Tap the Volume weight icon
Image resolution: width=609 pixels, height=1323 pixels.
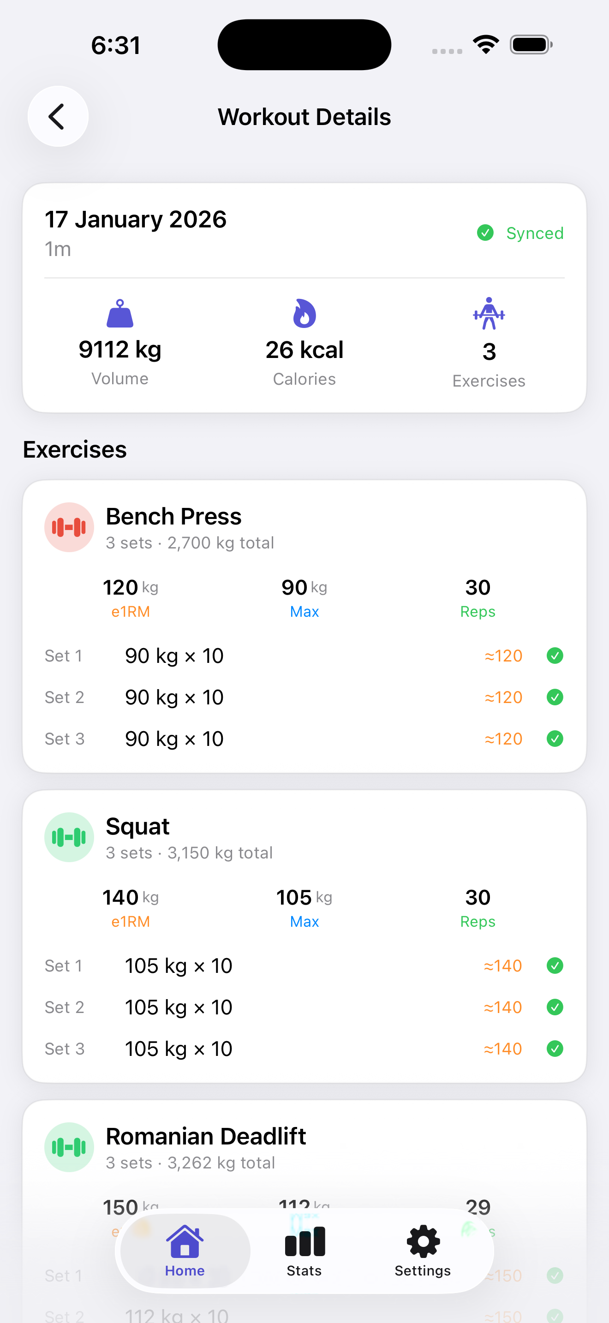coord(119,313)
